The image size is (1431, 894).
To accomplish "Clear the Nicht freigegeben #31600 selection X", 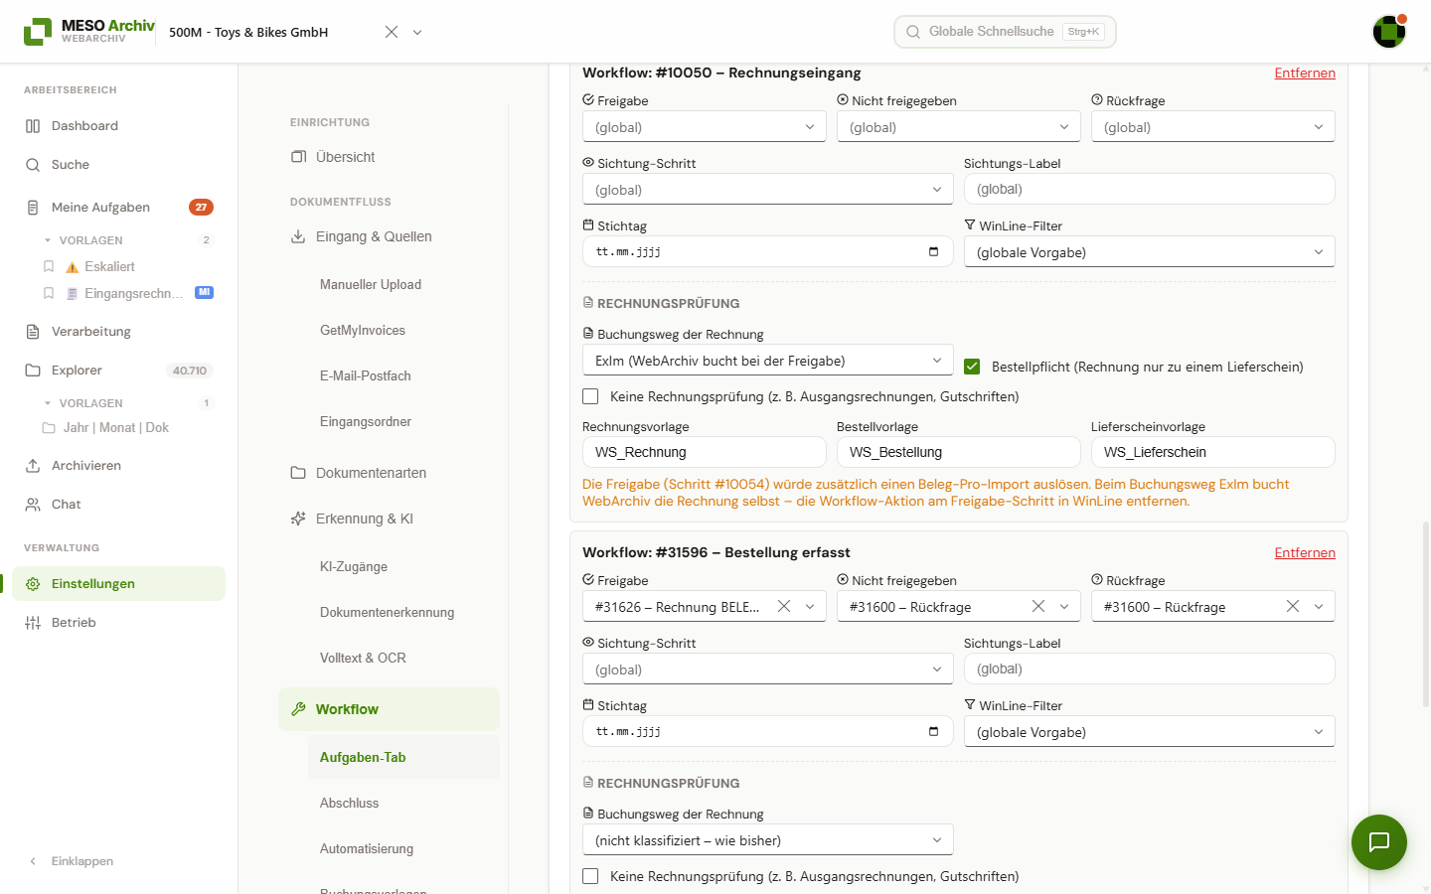I will 1038,606.
